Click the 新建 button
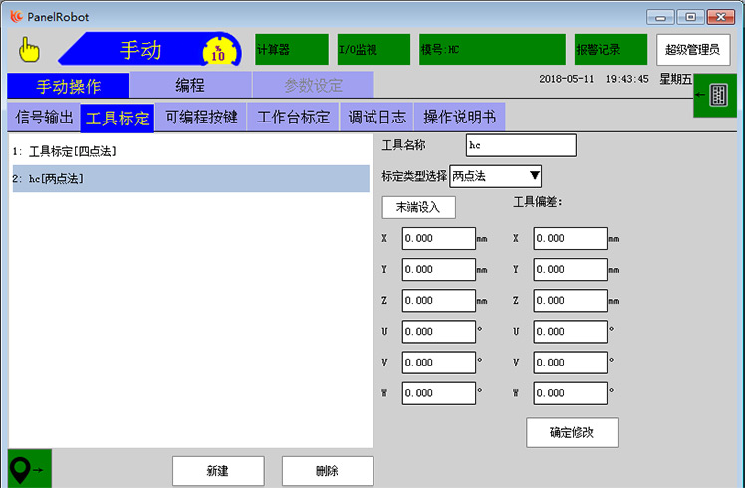745x488 pixels. tap(218, 470)
